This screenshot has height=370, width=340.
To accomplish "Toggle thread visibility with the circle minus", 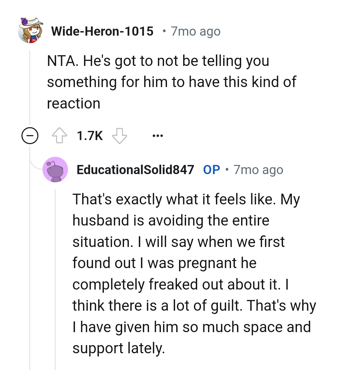I will [x=29, y=136].
